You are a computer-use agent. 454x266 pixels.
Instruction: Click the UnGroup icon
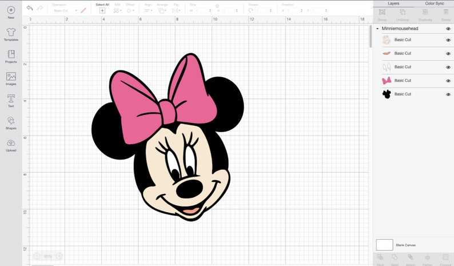point(403,12)
